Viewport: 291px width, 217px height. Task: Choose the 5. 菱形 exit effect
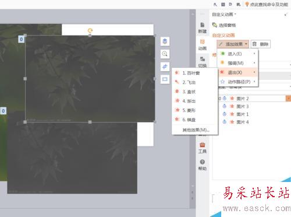coord(195,110)
